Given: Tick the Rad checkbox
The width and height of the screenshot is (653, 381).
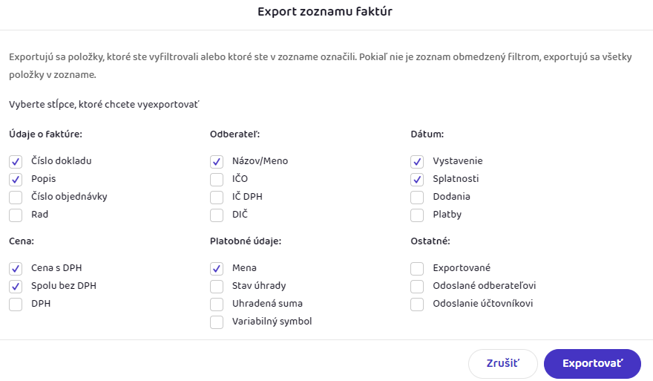Looking at the screenshot, I should point(16,215).
